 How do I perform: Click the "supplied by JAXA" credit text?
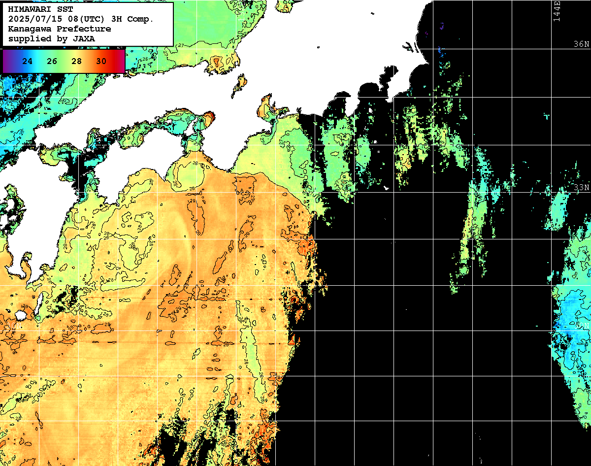pos(52,38)
